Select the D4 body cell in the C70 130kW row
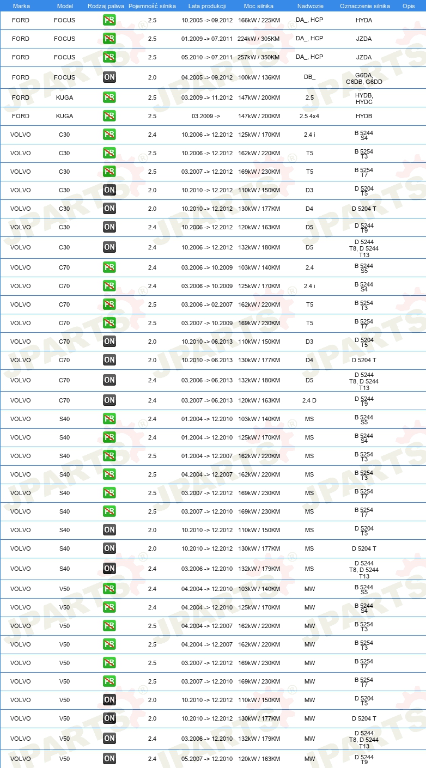Viewport: 426px width, 768px height. (x=309, y=360)
